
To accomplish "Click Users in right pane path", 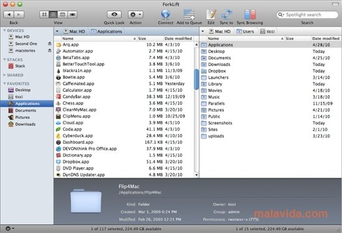I will (245, 32).
